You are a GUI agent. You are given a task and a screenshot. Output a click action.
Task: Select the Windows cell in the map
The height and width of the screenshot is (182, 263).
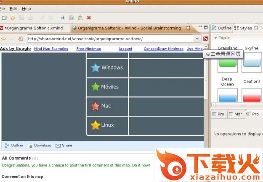[x=107, y=68]
